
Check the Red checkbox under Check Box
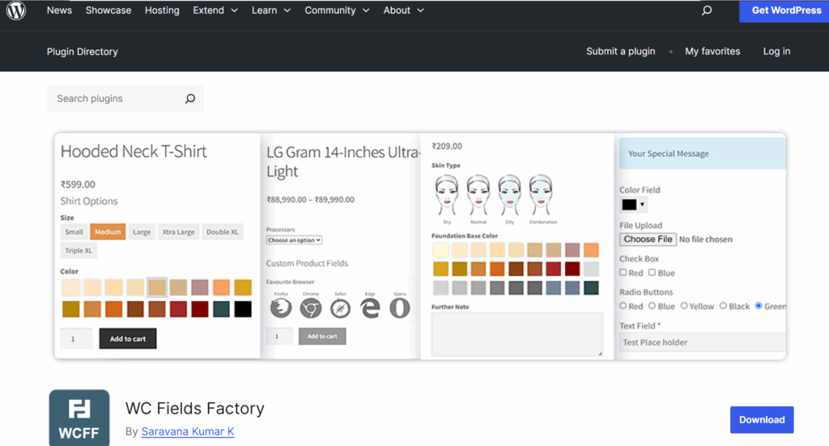point(623,273)
